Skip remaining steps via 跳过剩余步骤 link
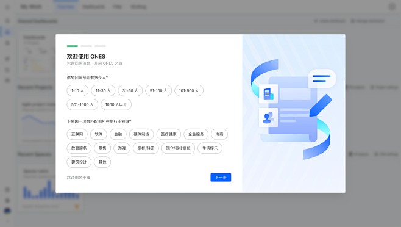Viewport: 401px width, 227px height. pos(79,178)
